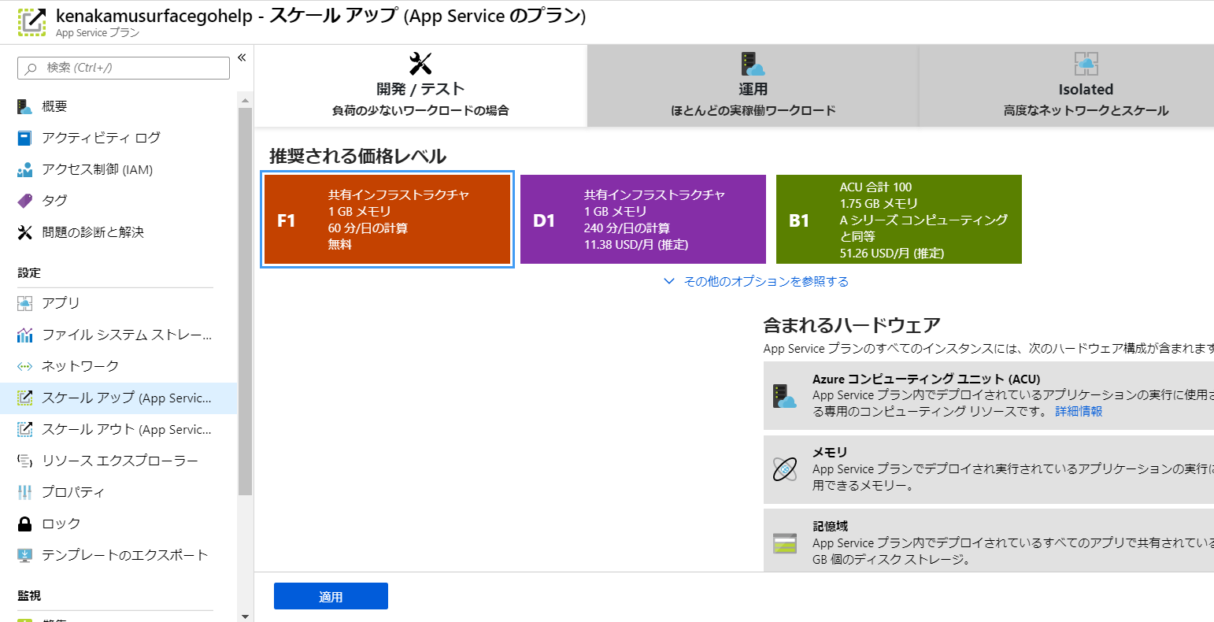Click the sidebar vertical scrollbar thumb
Image resolution: width=1214 pixels, height=622 pixels.
point(245,301)
